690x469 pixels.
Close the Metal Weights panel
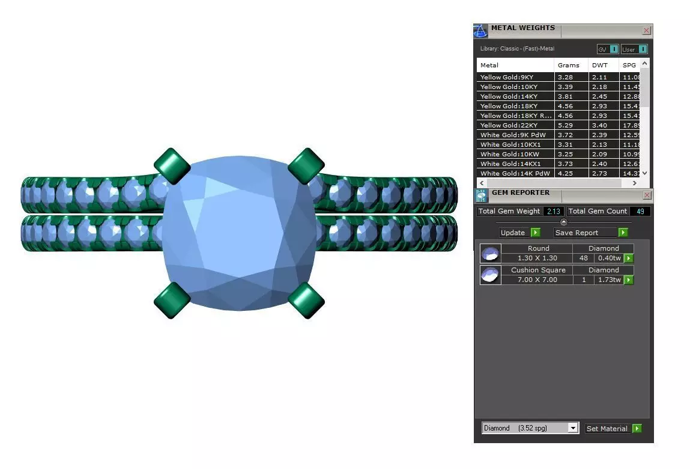point(646,31)
